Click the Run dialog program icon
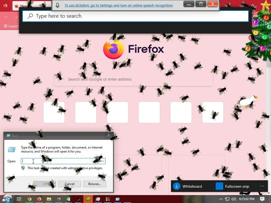The width and height of the screenshot is (271, 203). click(12, 149)
